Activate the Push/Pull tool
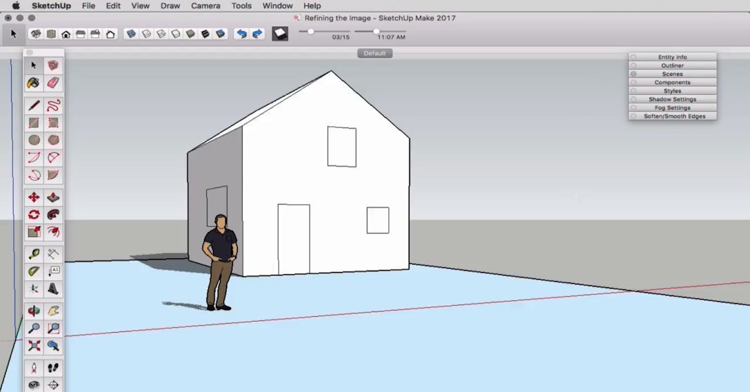 pos(53,197)
